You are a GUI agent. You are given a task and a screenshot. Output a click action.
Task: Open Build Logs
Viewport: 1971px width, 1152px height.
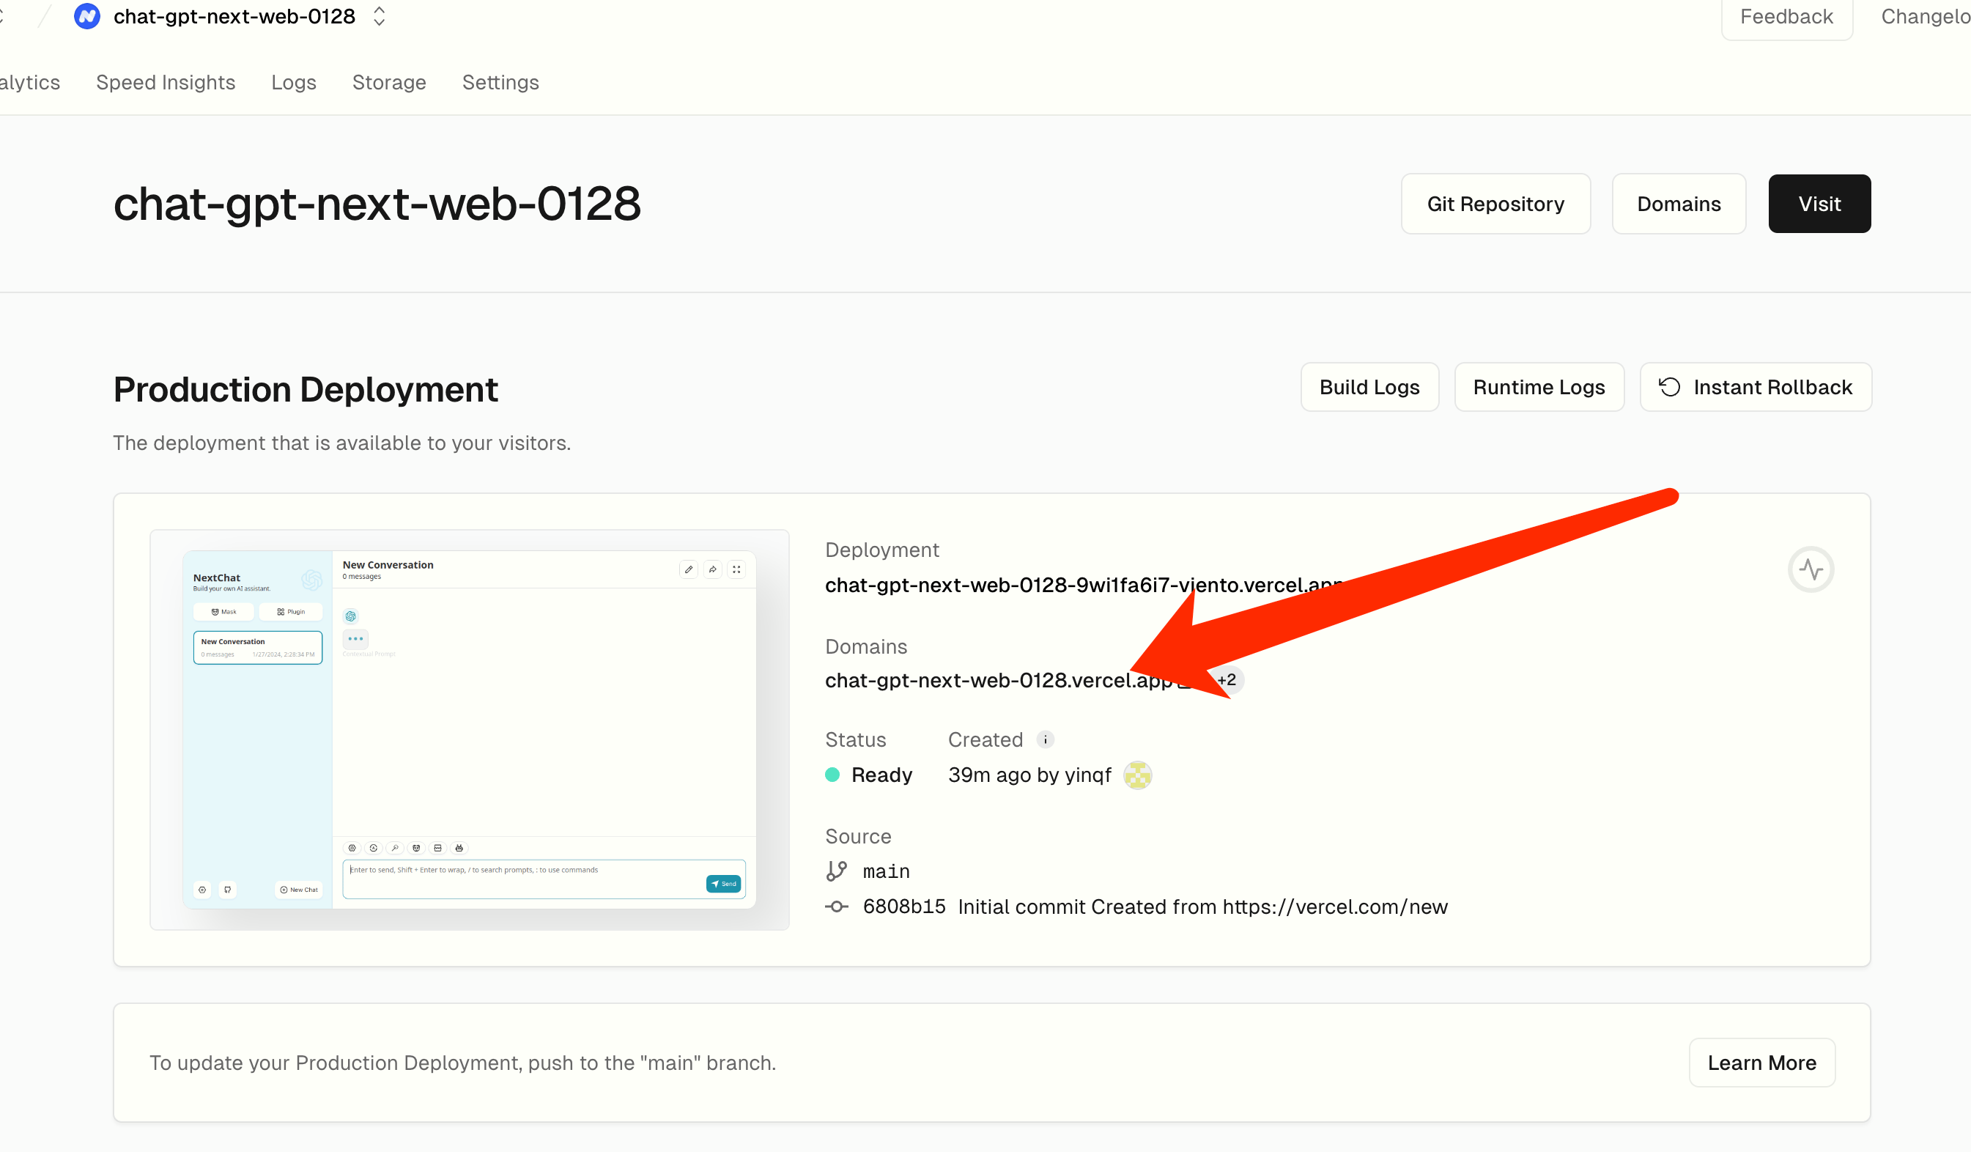click(1369, 386)
